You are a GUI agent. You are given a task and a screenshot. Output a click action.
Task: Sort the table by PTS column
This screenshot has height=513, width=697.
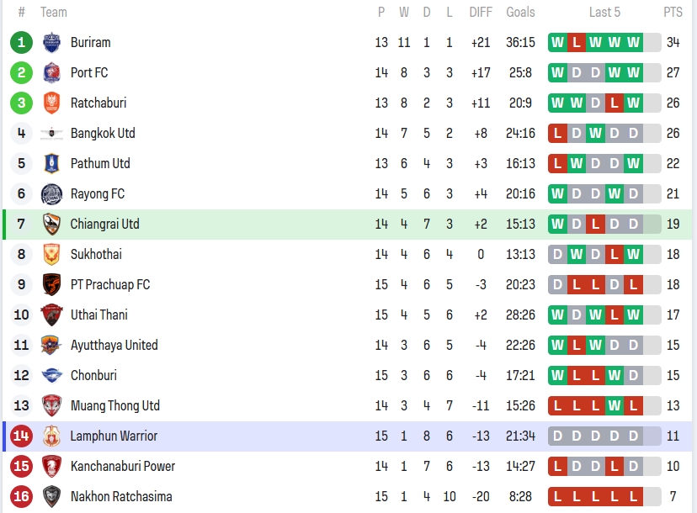coord(673,13)
